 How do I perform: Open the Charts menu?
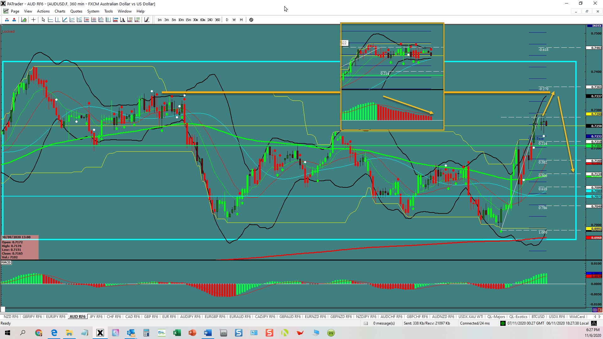point(60,11)
